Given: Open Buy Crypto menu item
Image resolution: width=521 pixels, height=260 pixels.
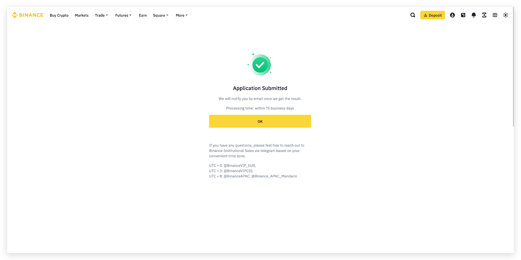Looking at the screenshot, I should [x=59, y=15].
